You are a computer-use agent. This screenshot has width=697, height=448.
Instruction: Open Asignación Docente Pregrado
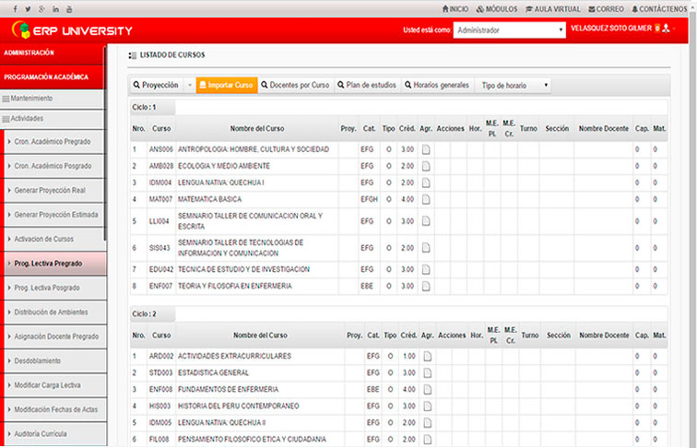click(55, 337)
